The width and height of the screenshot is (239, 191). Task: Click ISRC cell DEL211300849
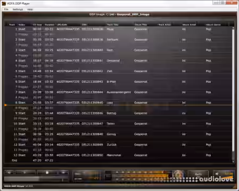(x=92, y=145)
